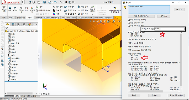The height and width of the screenshot is (100, 189).
Task: Expand the 컷-돌출1 feature node
Action: point(6,64)
